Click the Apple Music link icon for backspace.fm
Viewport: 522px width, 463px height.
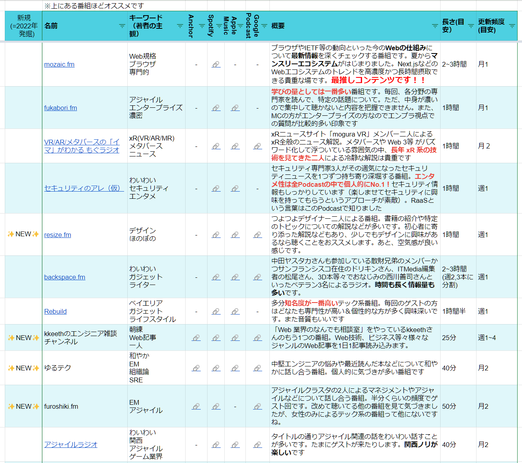pos(235,277)
